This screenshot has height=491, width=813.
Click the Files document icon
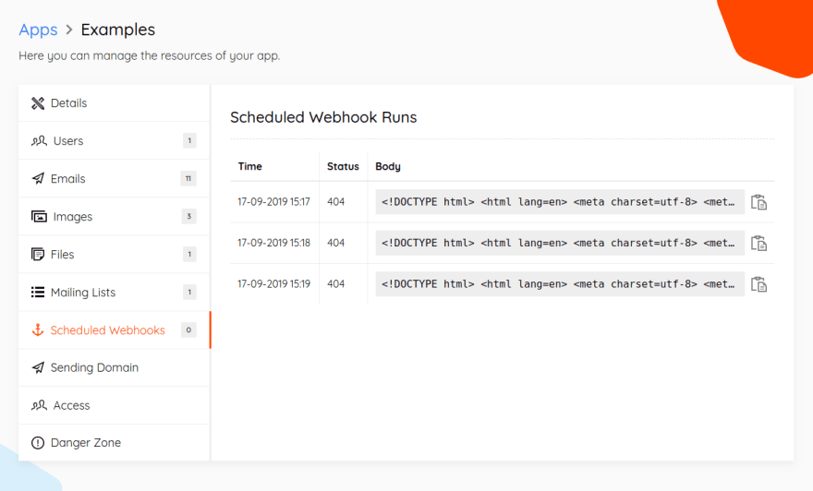[x=38, y=255]
